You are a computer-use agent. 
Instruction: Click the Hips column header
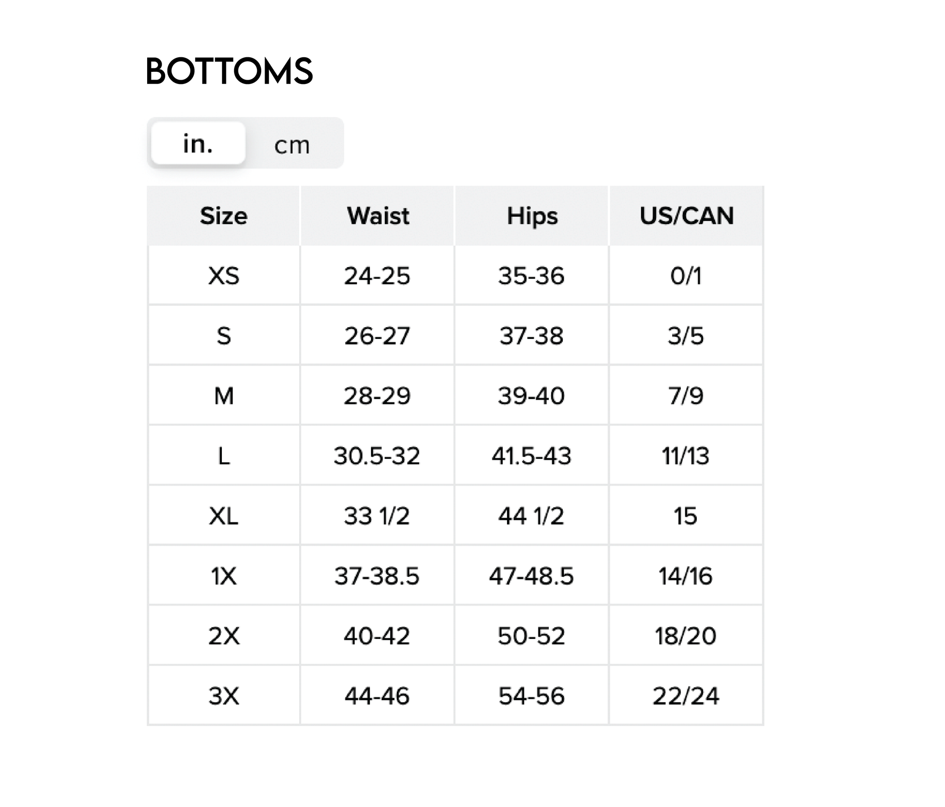pos(532,216)
